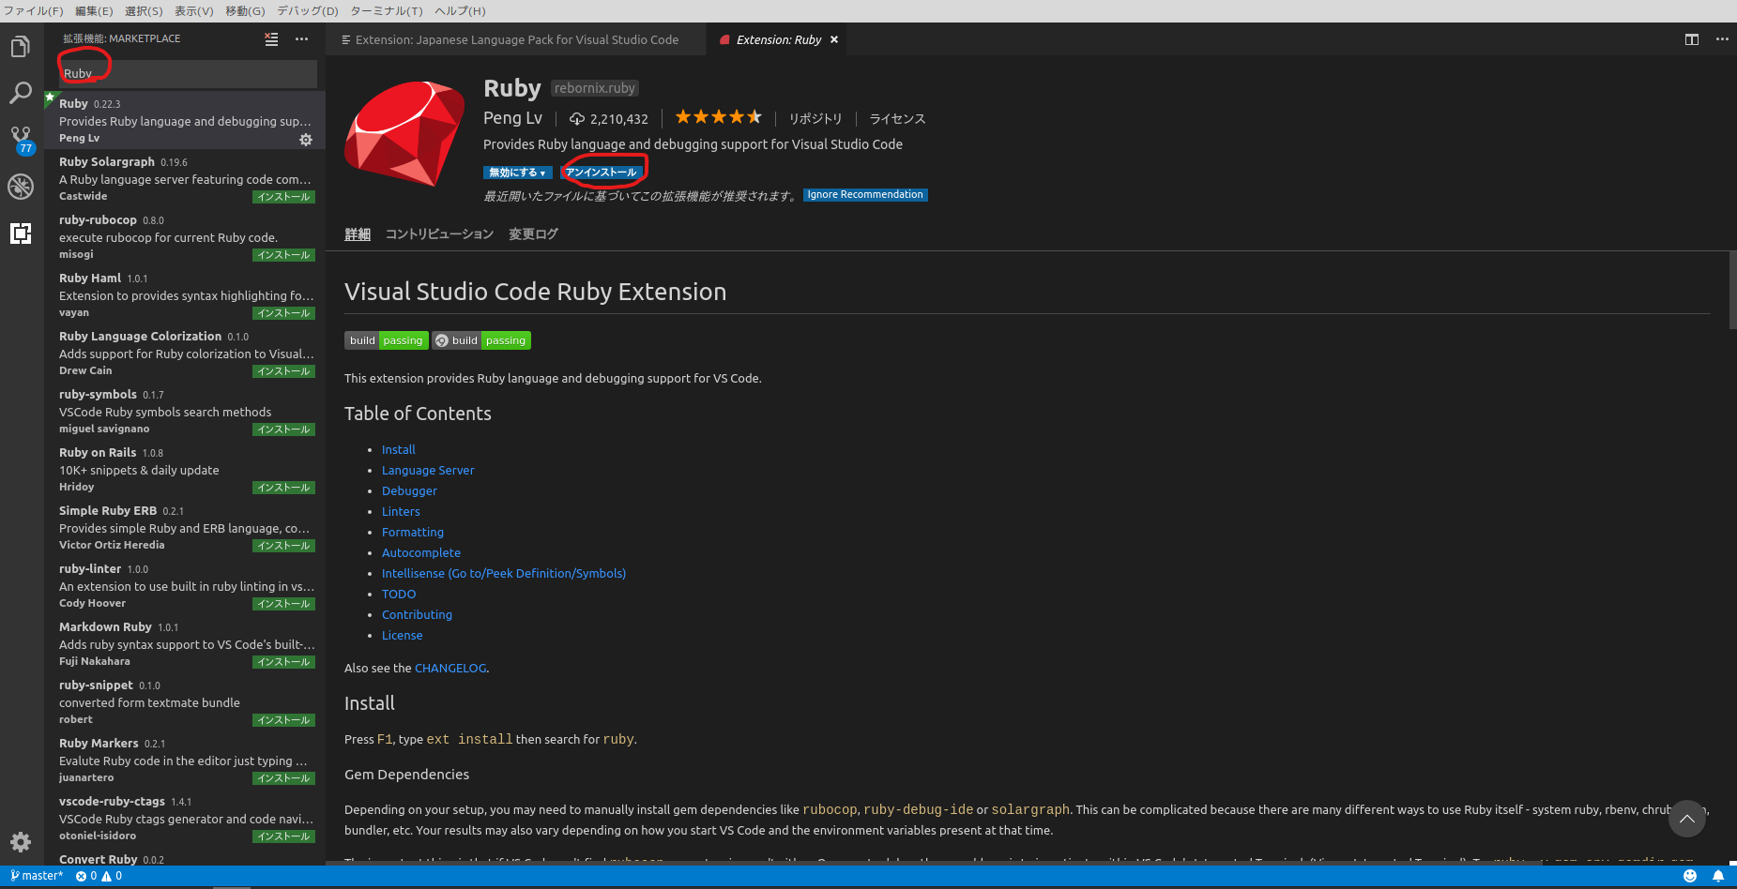Open the Search view in activity bar
The height and width of the screenshot is (889, 1737).
click(21, 93)
